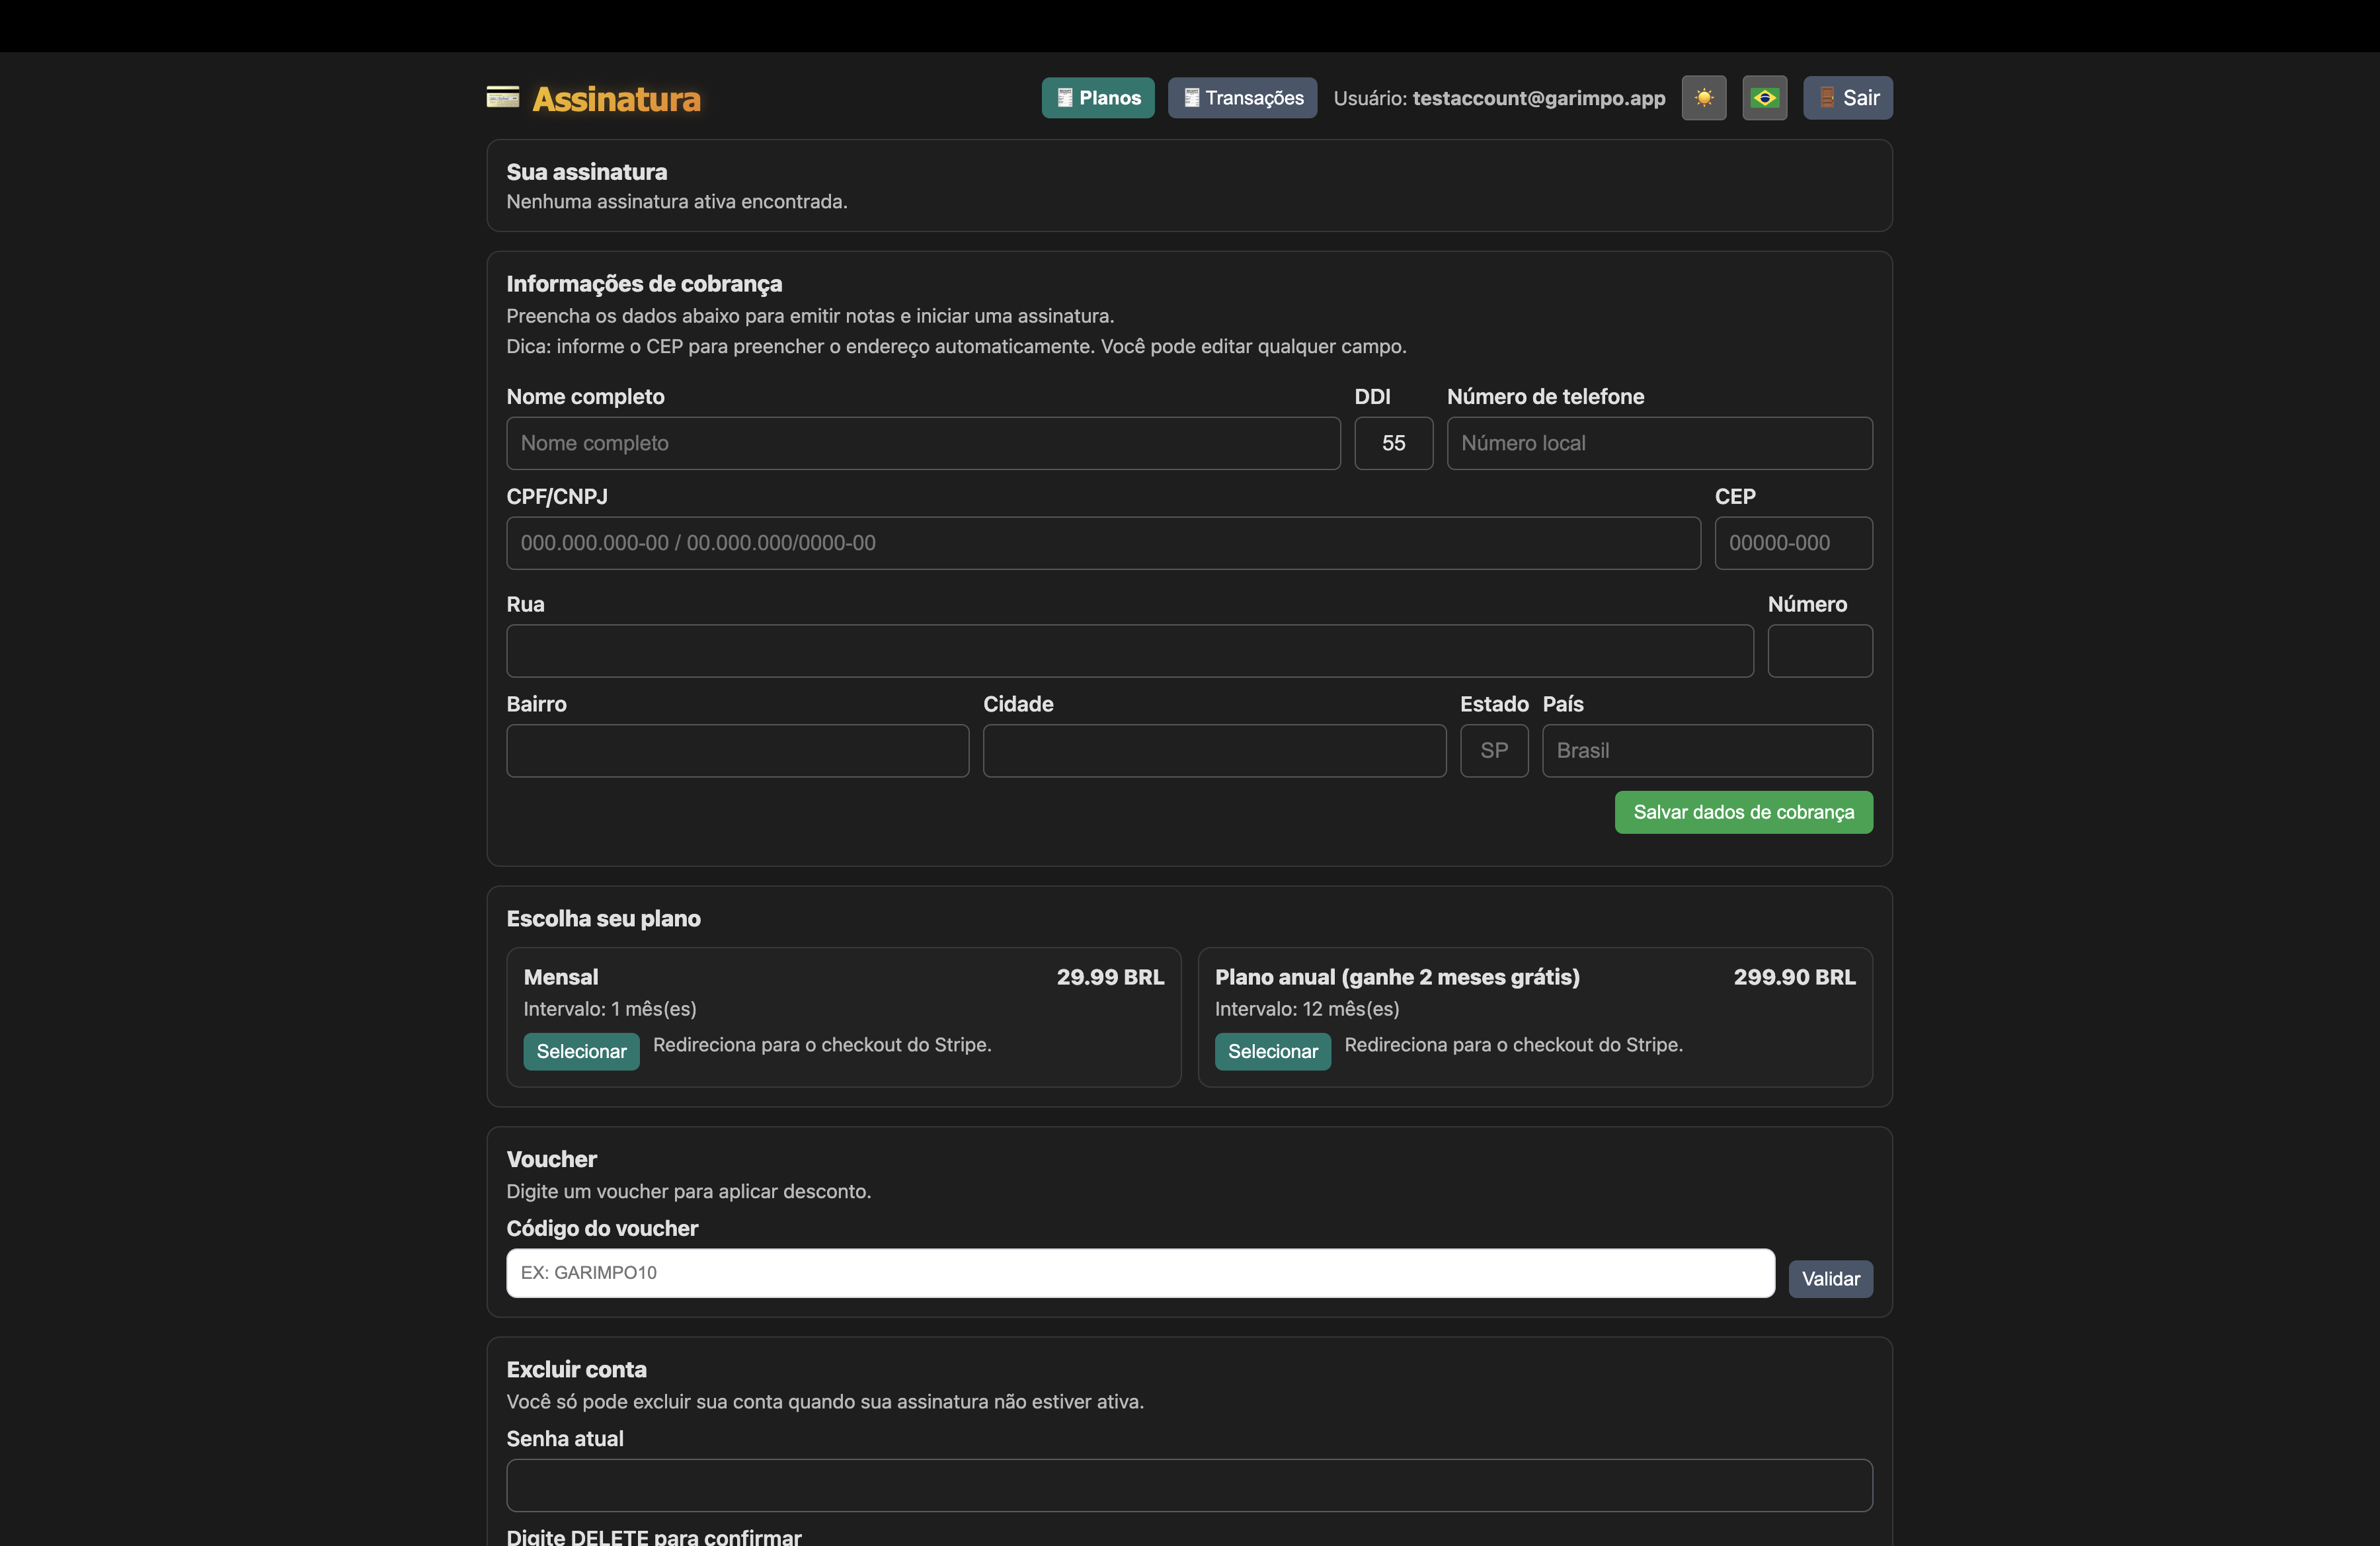Click the Nome completo input field
2380x1546 pixels.
923,443
